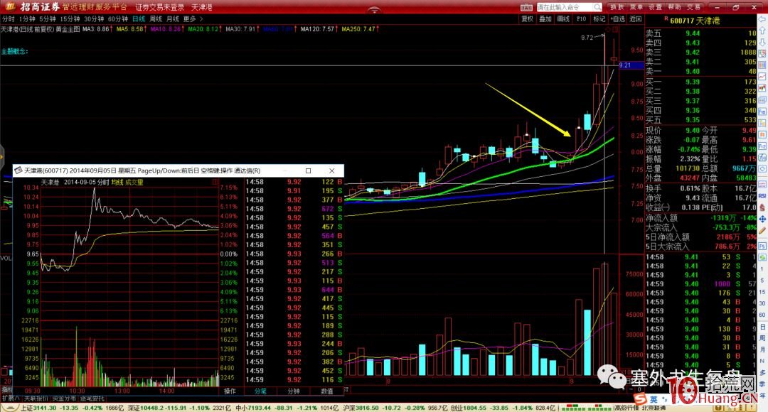This screenshot has width=768, height=412.
Task: Select the pencil drawing icon in right sidebar
Action: coord(762,230)
